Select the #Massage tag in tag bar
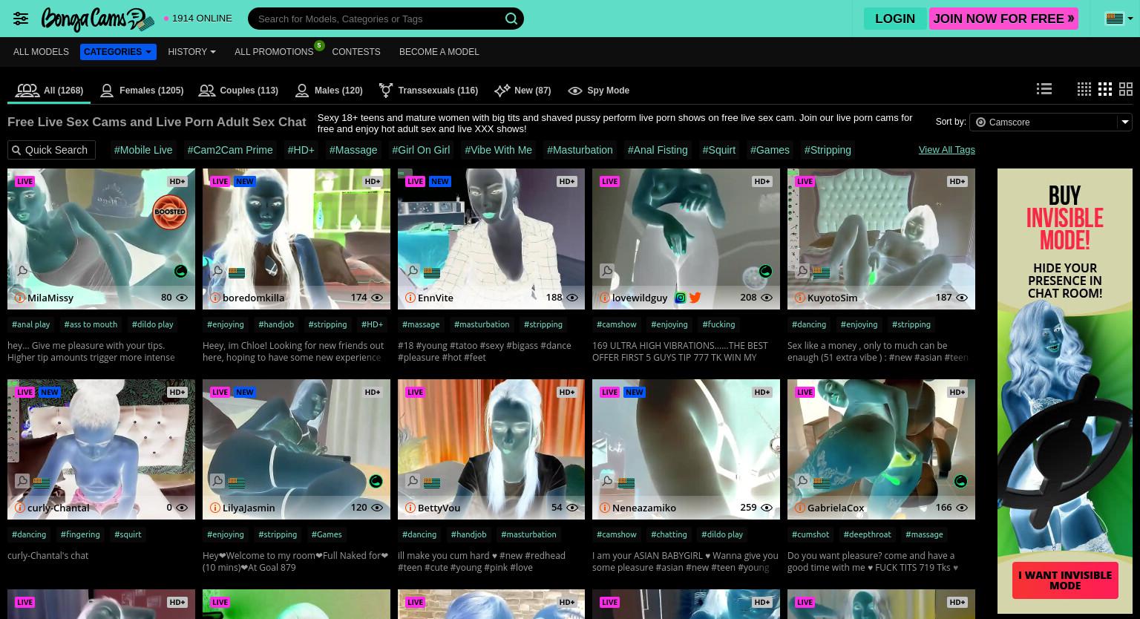The width and height of the screenshot is (1140, 619). click(353, 150)
